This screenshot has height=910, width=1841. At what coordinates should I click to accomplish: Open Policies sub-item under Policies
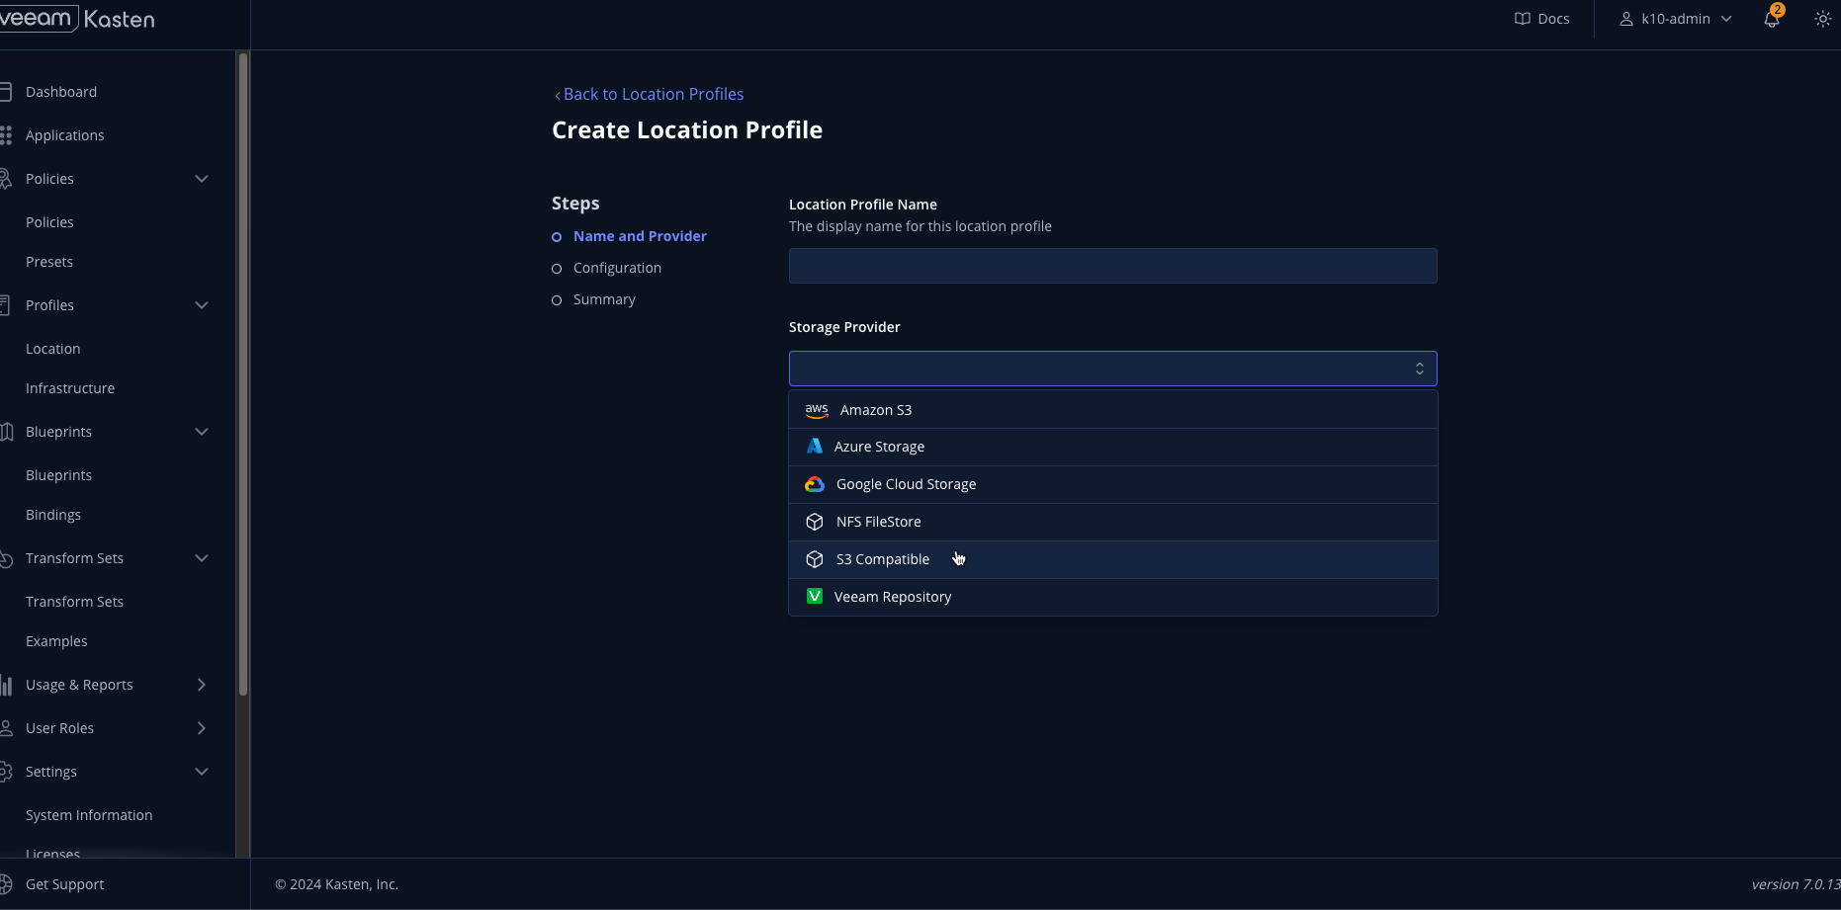pos(49,222)
